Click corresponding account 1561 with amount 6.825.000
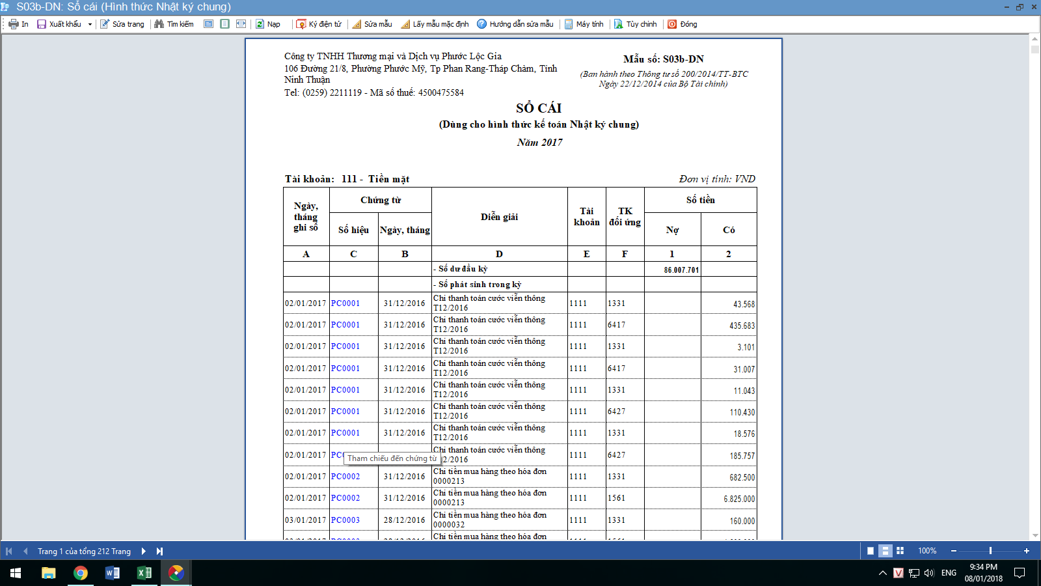The height and width of the screenshot is (586, 1041). pos(616,498)
